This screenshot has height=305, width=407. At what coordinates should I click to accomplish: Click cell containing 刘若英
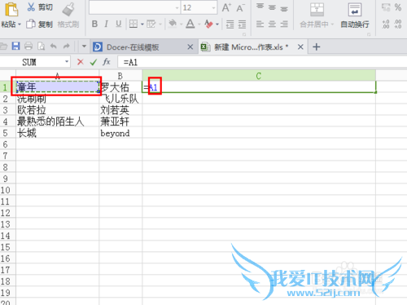120,110
